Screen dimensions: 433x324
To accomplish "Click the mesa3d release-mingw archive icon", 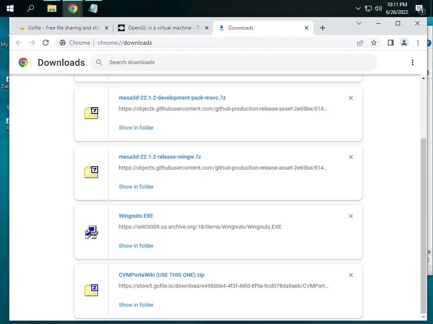I will pos(91,172).
